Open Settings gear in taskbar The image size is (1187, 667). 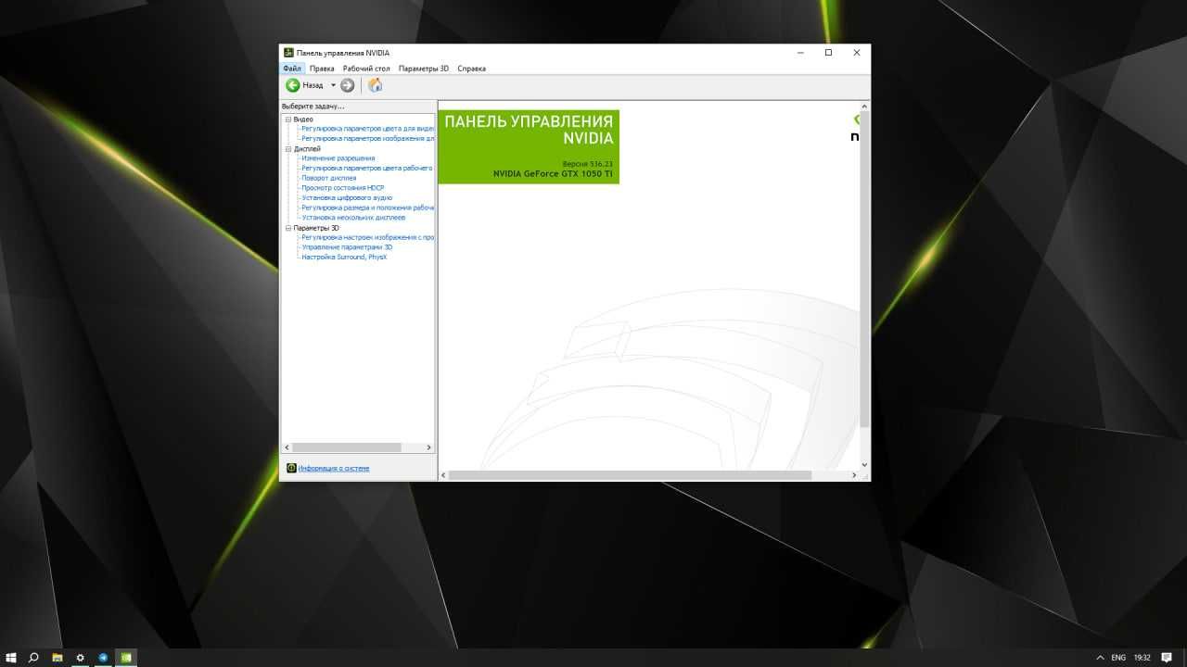[80, 658]
